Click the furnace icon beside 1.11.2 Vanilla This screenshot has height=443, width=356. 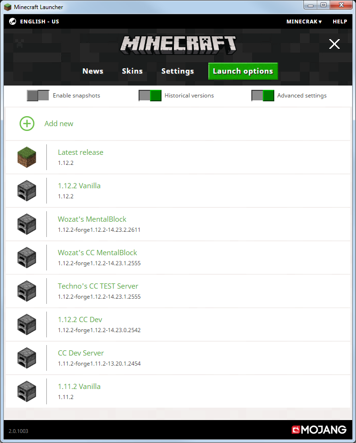(27, 391)
